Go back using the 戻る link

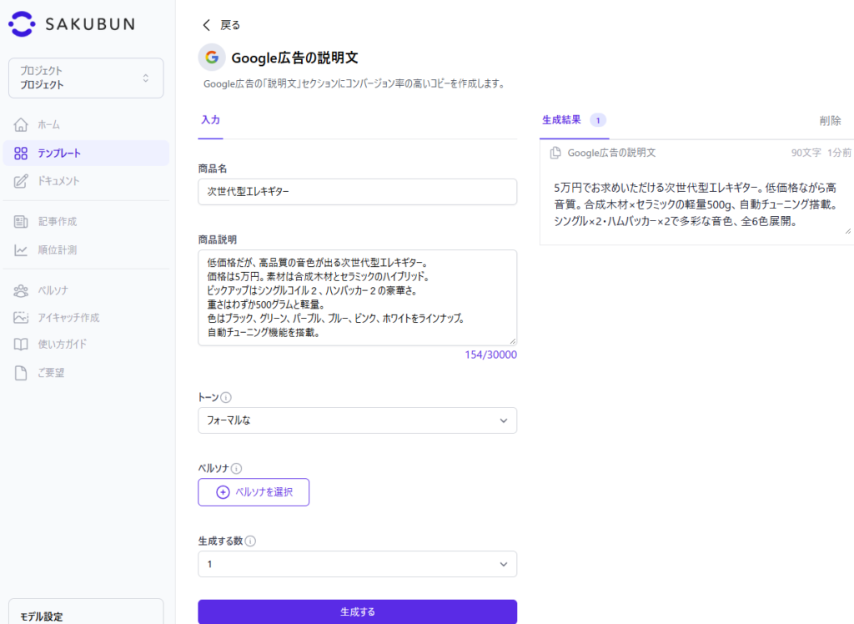pyautogui.click(x=230, y=25)
